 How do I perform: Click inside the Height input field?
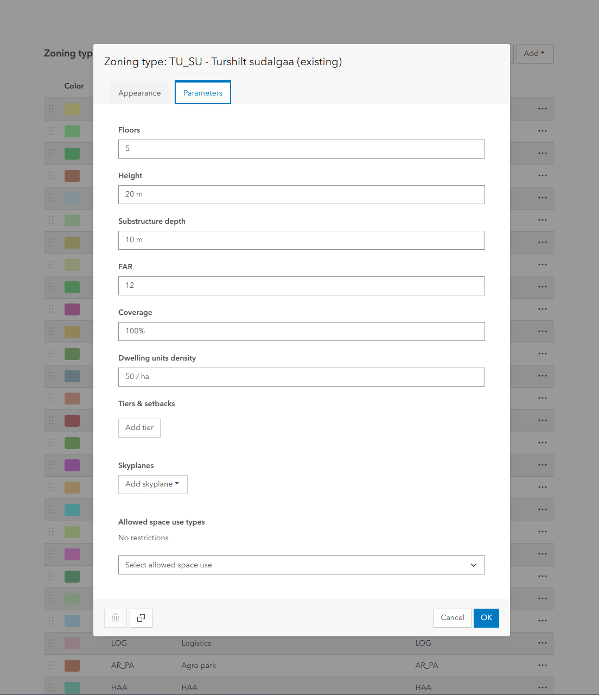[x=301, y=194]
